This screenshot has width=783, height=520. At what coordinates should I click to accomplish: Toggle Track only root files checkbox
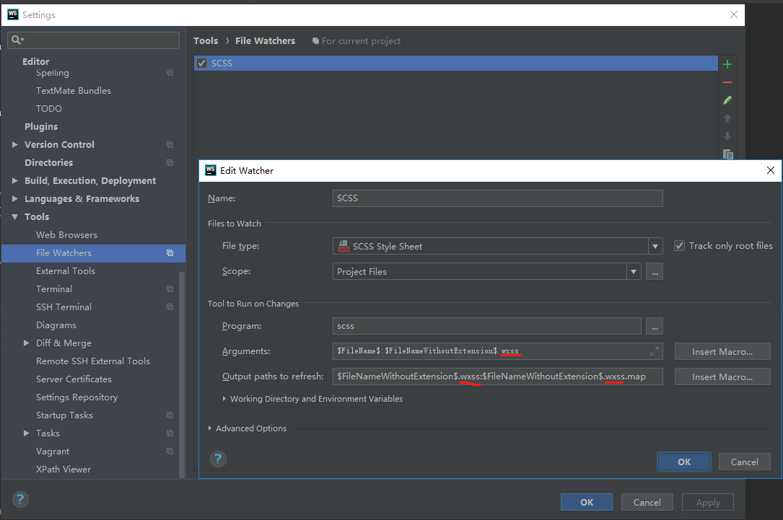[x=679, y=245]
